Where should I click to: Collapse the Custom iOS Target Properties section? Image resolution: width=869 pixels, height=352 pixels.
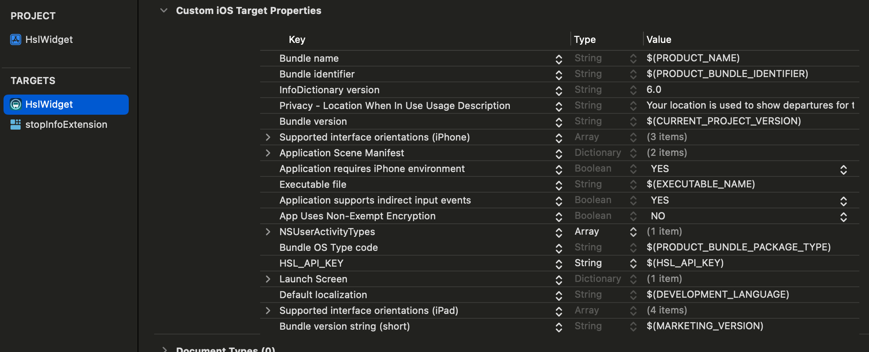[x=164, y=10]
